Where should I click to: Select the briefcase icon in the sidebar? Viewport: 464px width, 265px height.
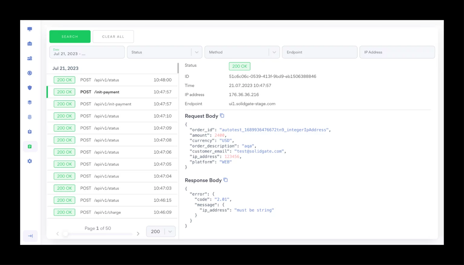coord(30,43)
